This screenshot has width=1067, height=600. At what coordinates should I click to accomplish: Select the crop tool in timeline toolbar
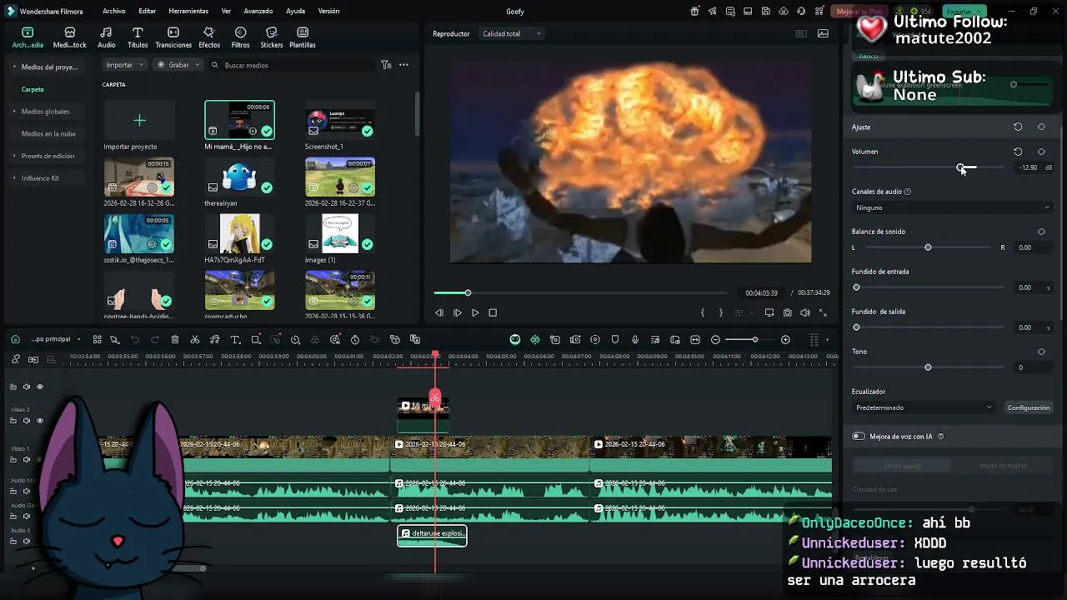pos(256,339)
